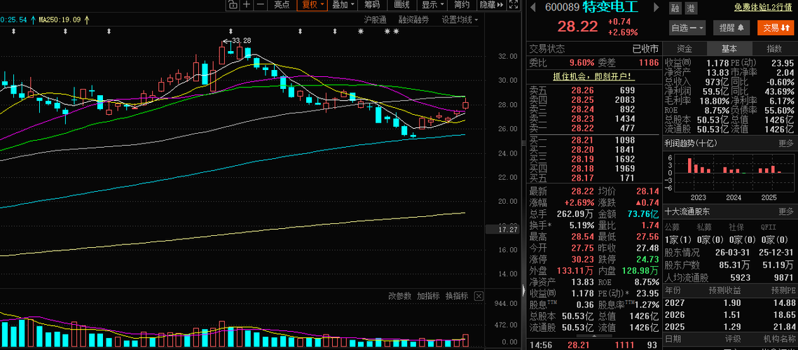Go to previous stock with left arrow
Screen dimensions: 798x350
[533, 7]
